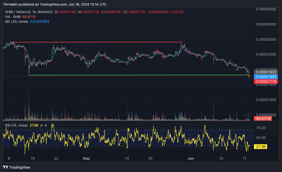The image size is (282, 172).
Task: Click the red 66.811B volume tag
Action: (x=263, y=118)
